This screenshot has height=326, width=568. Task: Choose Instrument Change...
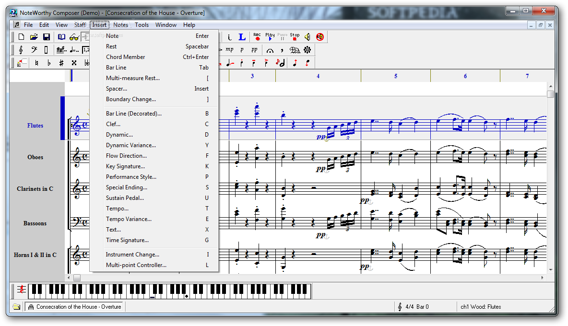coord(154,255)
